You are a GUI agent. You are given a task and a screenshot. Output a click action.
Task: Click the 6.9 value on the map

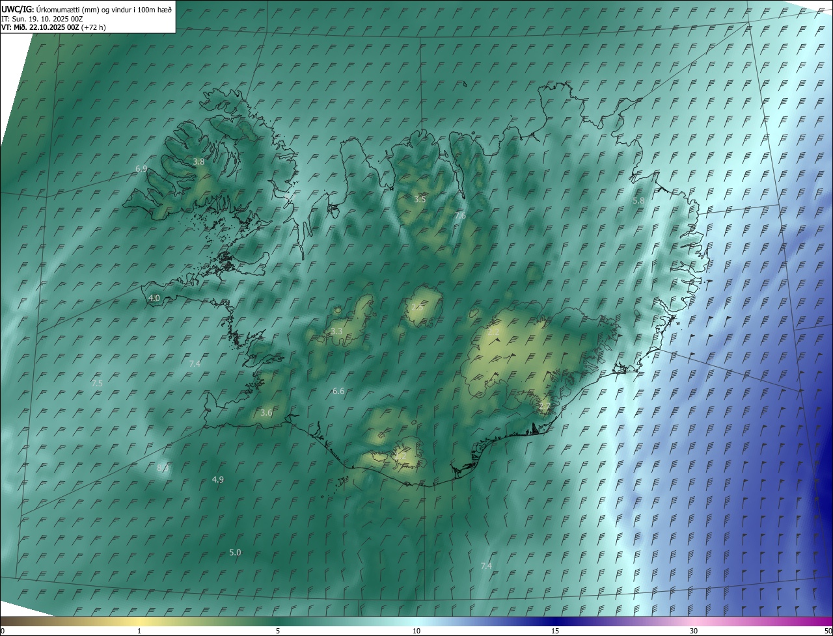(x=141, y=169)
